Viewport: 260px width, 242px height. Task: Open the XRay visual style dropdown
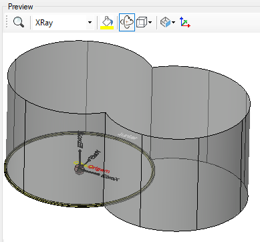(90, 23)
